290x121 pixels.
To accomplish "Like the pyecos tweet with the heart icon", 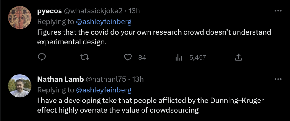I will (x=128, y=57).
